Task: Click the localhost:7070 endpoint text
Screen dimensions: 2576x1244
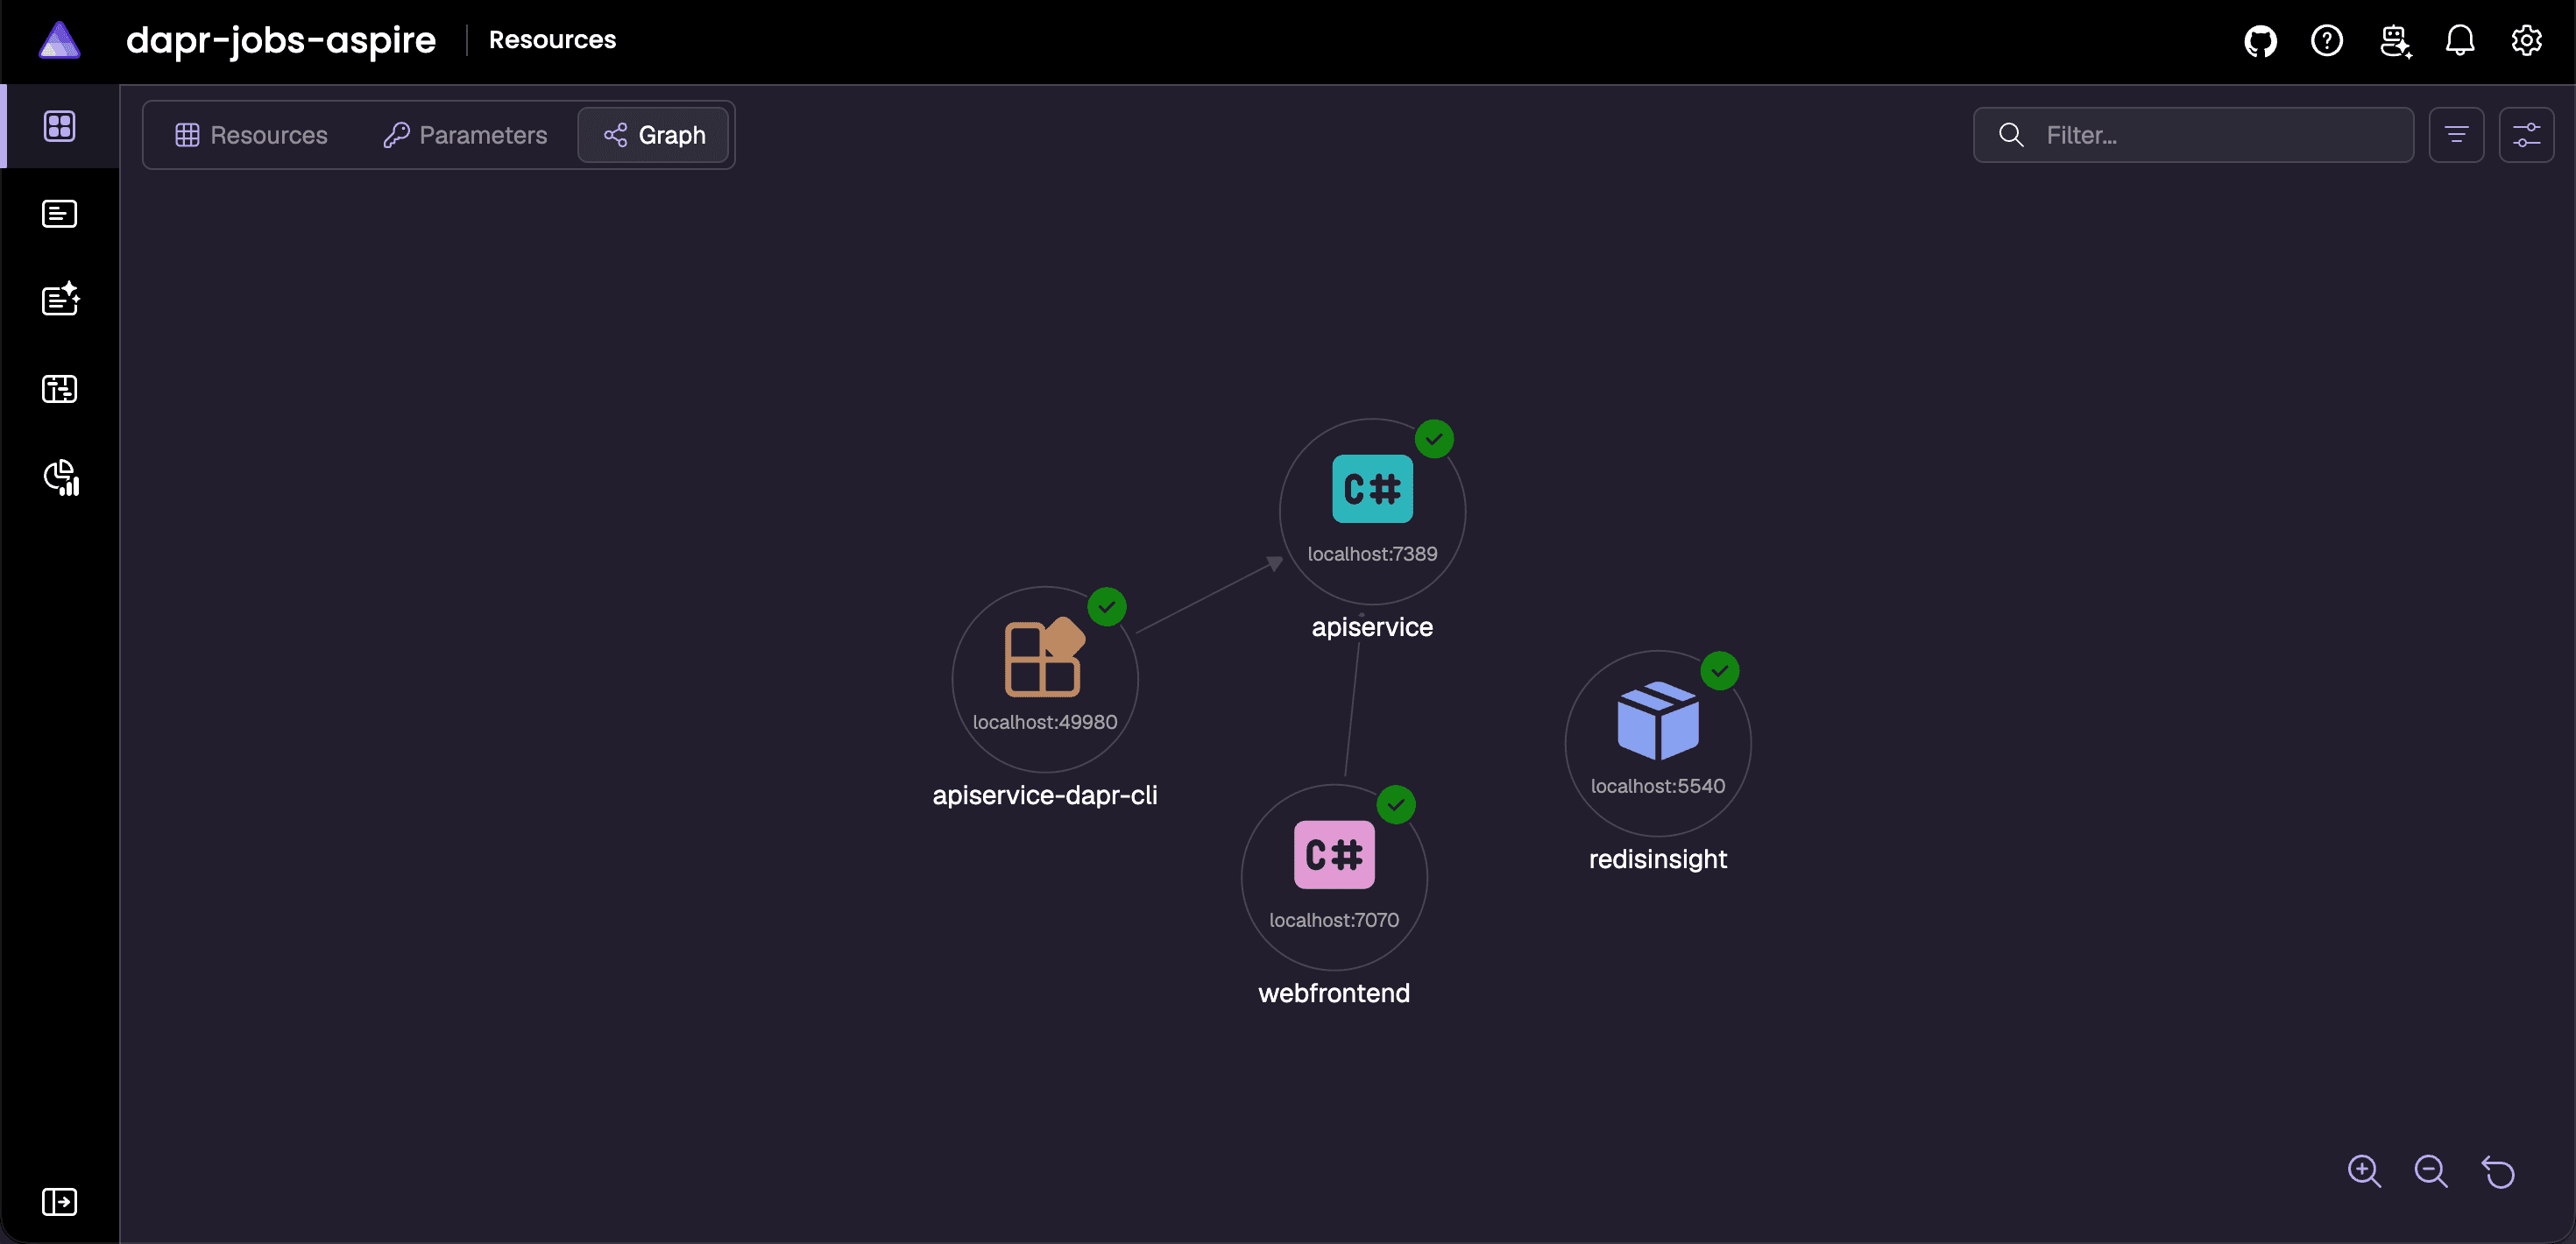Action: point(1334,920)
